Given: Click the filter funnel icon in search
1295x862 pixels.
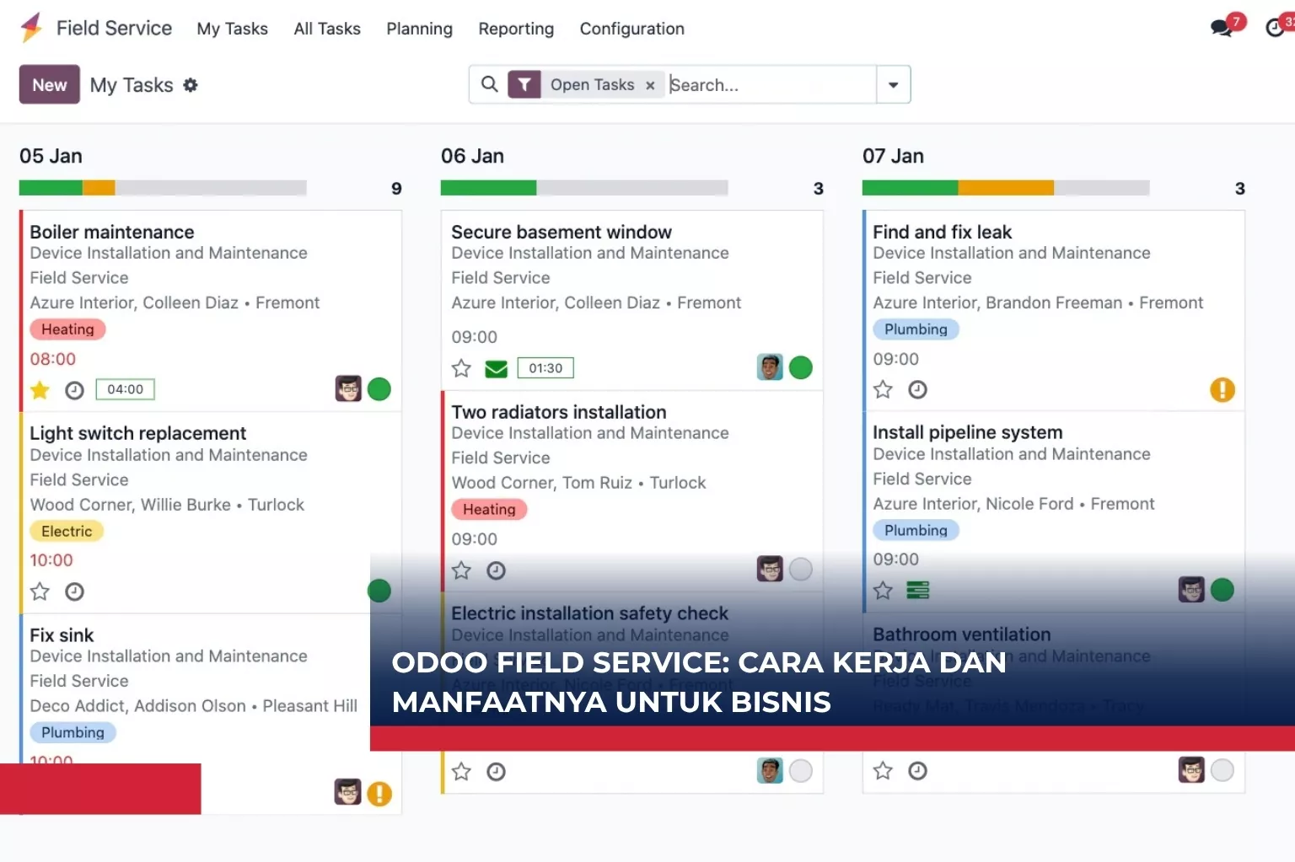Looking at the screenshot, I should [524, 84].
